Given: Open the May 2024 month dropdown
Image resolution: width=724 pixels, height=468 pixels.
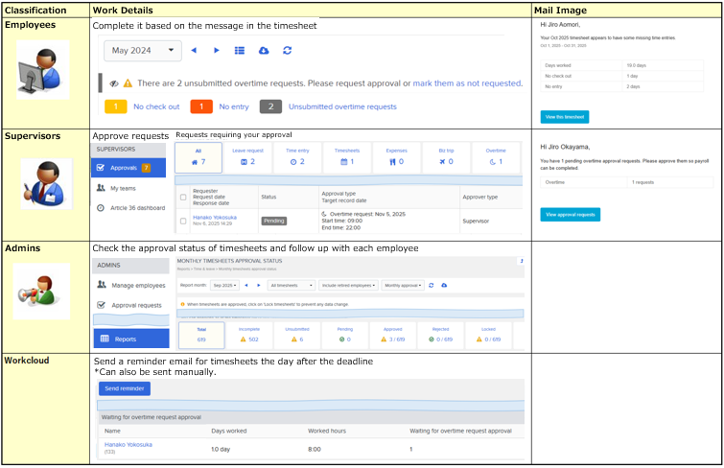Looking at the screenshot, I should 142,50.
